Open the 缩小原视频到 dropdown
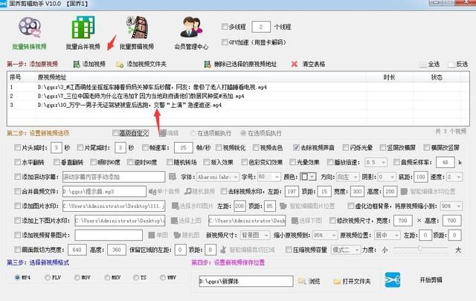Screen dimensions: 476x301 [325, 235]
